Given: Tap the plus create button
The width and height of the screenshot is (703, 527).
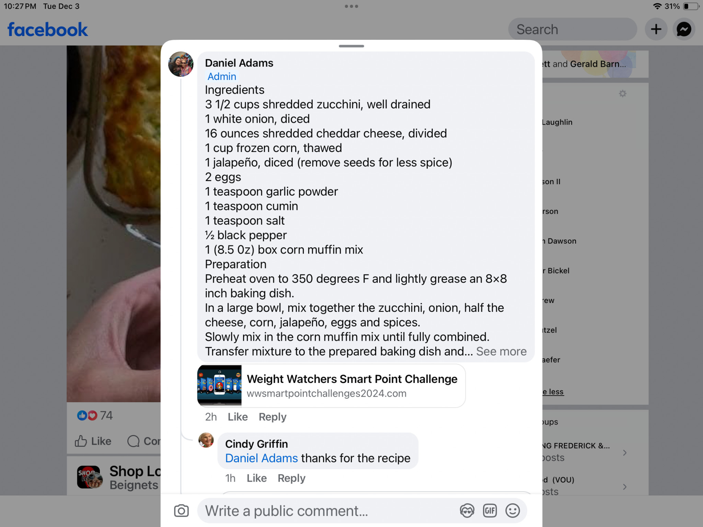Looking at the screenshot, I should (656, 30).
